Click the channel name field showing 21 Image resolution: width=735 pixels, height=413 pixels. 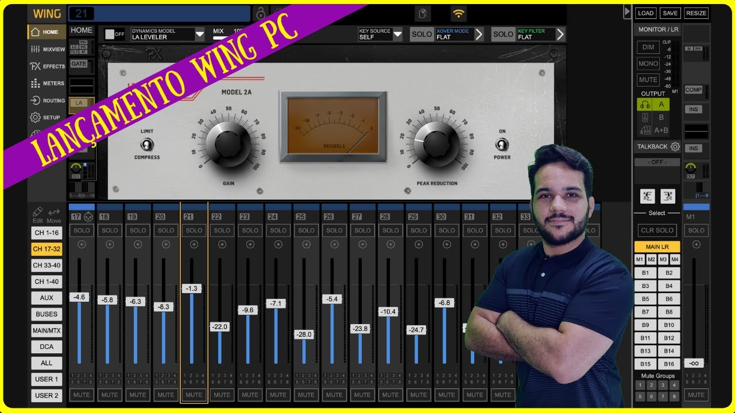(159, 14)
